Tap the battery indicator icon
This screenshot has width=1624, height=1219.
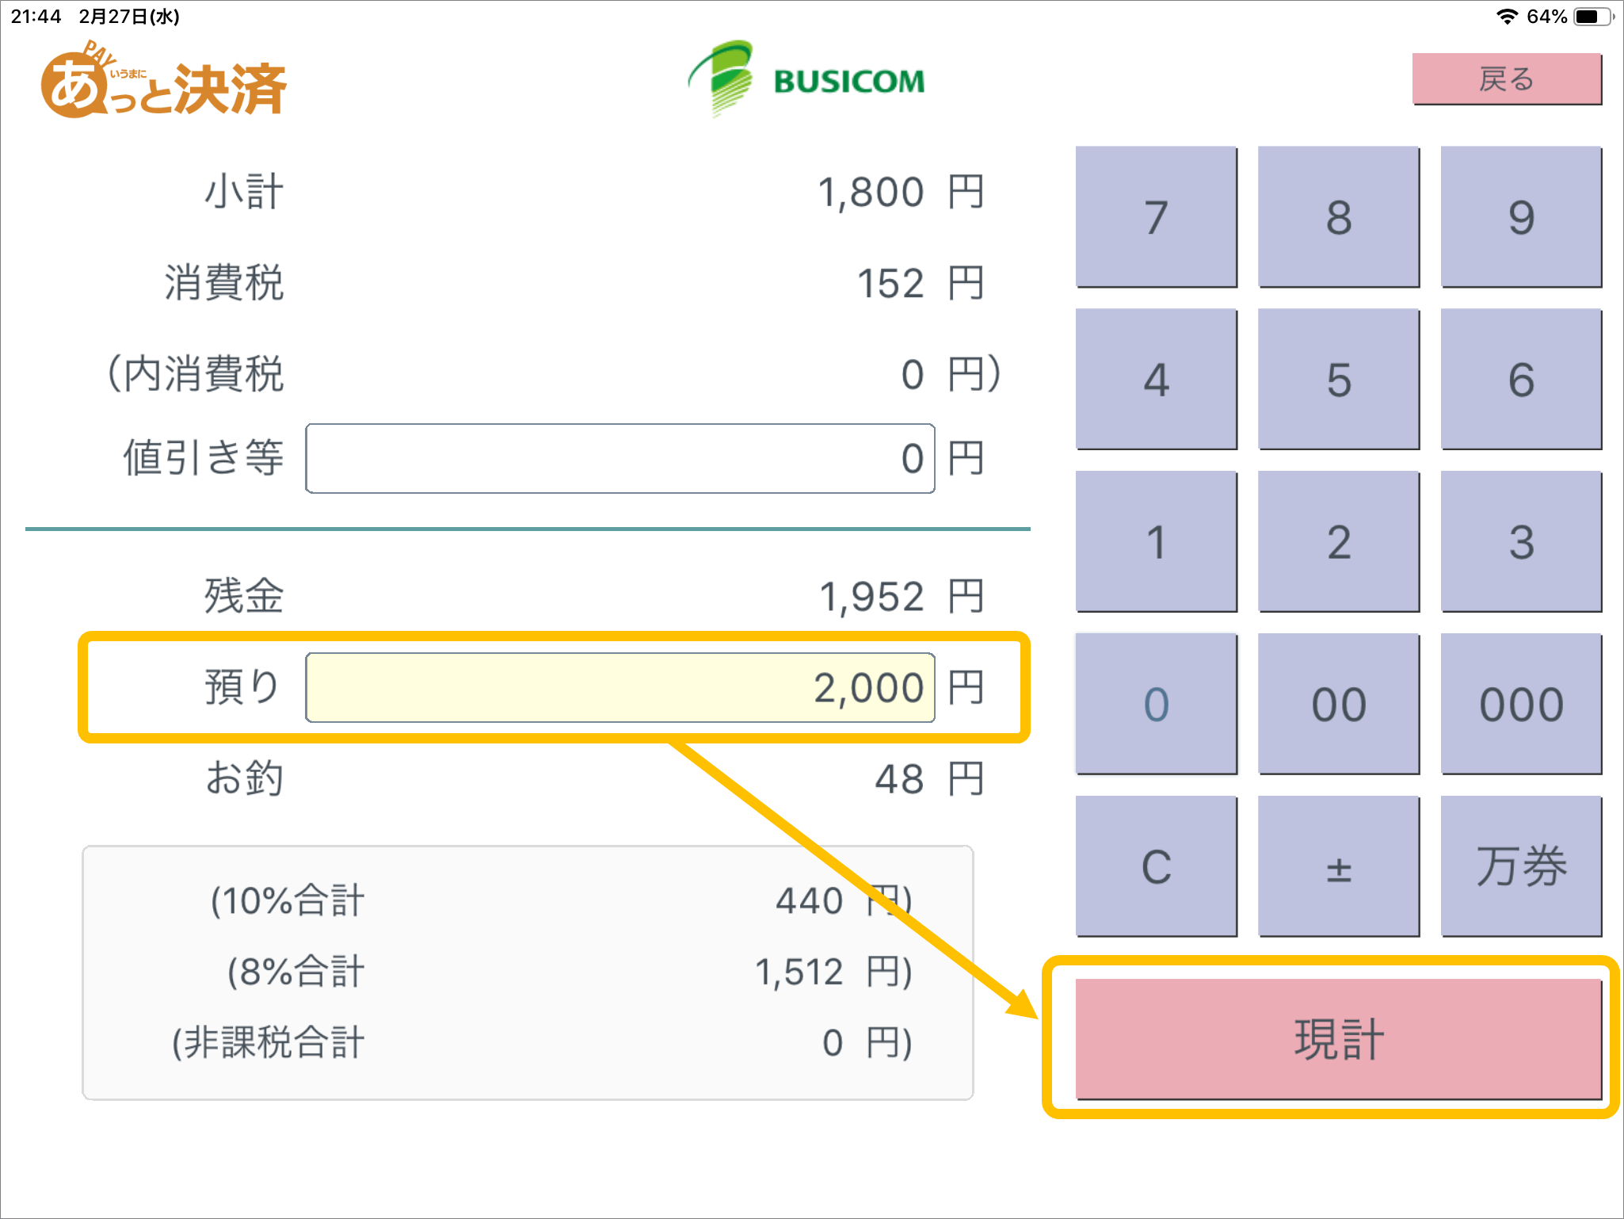pos(1592,17)
